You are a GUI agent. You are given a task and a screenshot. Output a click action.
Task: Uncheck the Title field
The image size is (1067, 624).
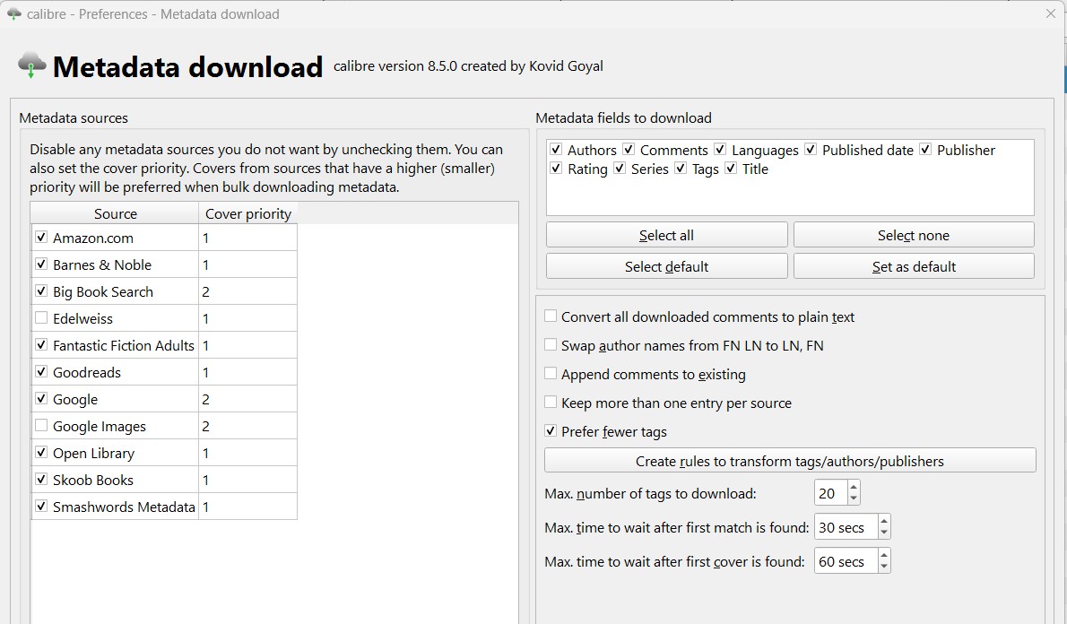(731, 168)
